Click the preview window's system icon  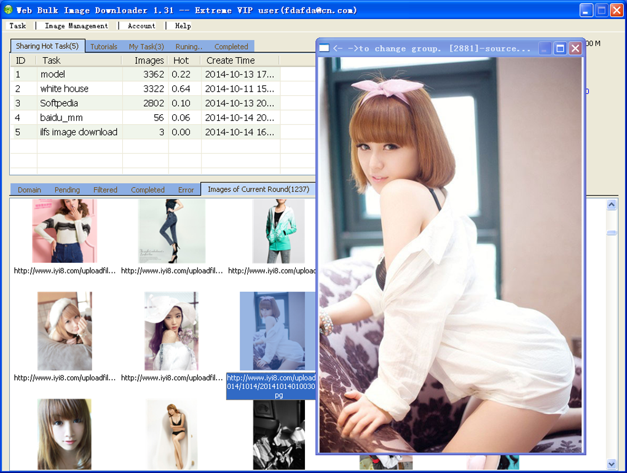pyautogui.click(x=325, y=49)
